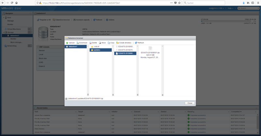Click Datastore browser in the main toolbar
The height and width of the screenshot is (136, 261).
pyautogui.click(x=61, y=20)
